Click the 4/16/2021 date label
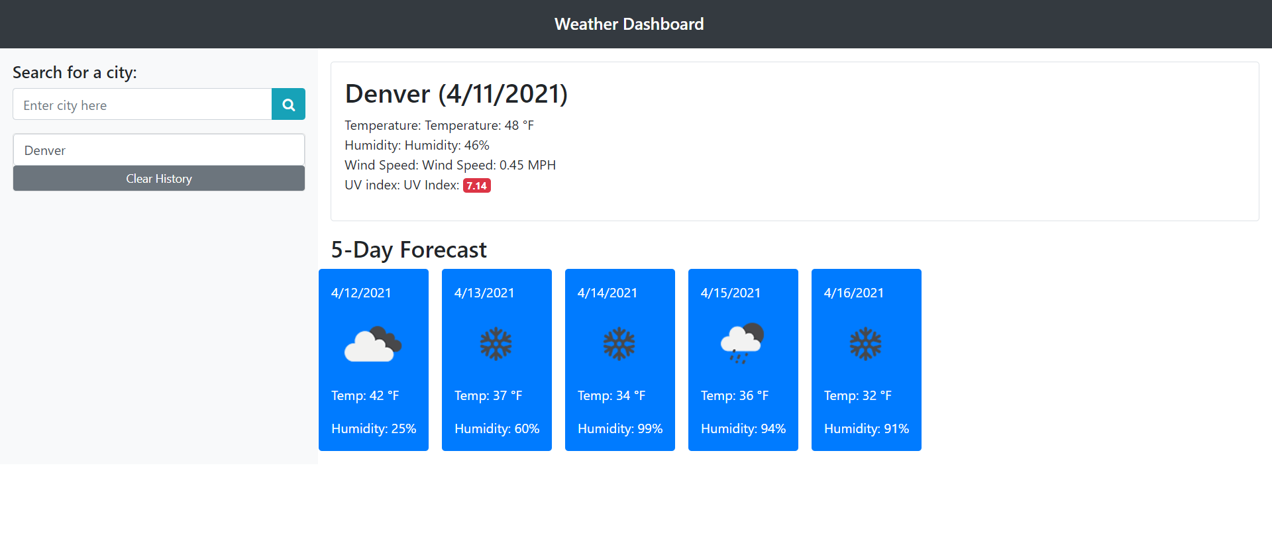 [854, 293]
